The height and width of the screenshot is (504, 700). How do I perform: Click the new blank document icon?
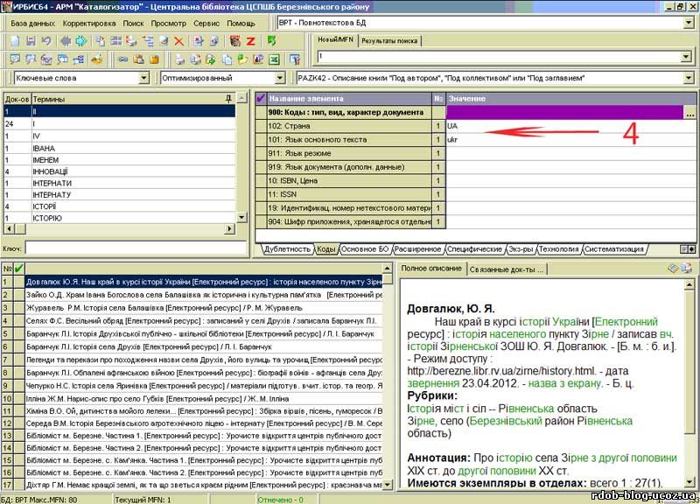[13, 41]
